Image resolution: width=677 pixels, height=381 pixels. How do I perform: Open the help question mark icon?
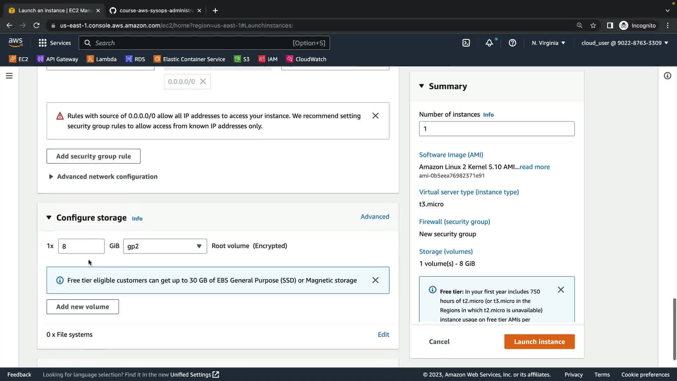point(512,43)
